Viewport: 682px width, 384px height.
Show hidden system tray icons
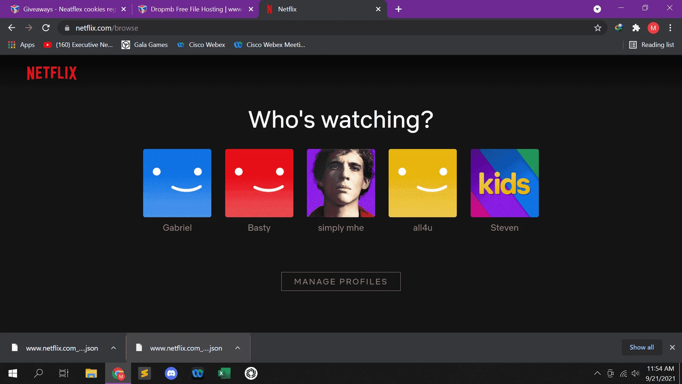click(597, 373)
